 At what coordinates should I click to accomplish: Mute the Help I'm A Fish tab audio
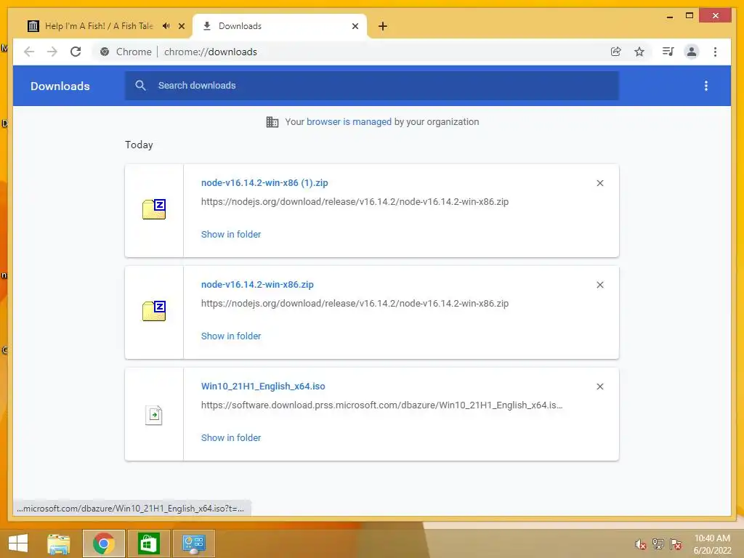(x=166, y=26)
